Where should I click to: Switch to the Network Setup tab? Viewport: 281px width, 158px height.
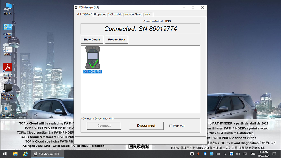[133, 15]
